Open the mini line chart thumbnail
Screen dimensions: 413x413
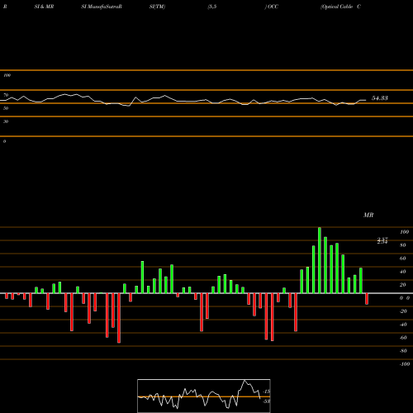coord(204,396)
